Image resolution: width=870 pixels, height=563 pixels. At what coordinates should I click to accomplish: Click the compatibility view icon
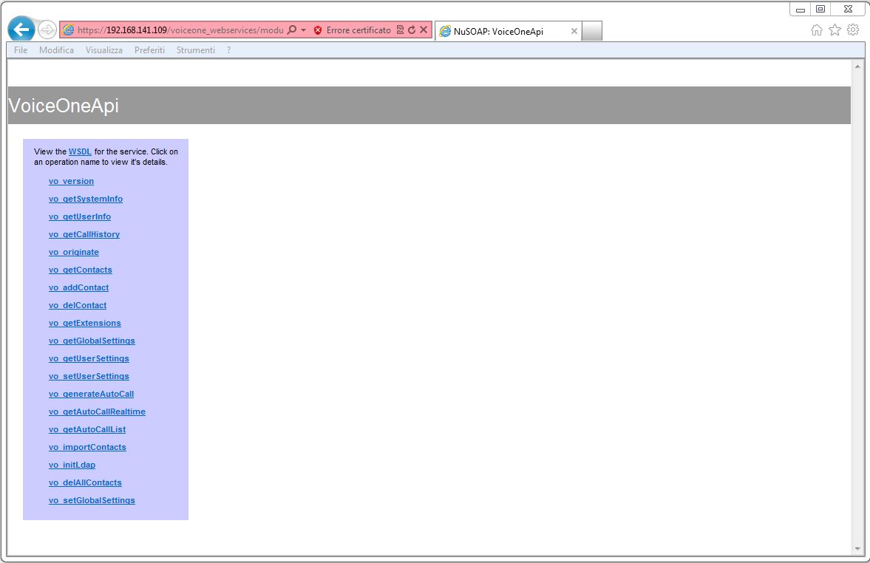400,30
